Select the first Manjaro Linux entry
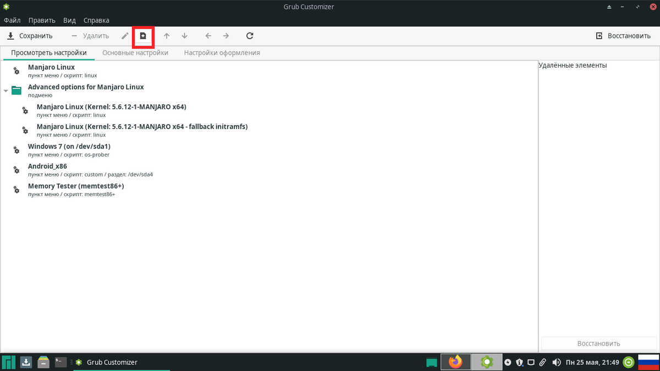This screenshot has height=371, width=660. click(x=269, y=70)
